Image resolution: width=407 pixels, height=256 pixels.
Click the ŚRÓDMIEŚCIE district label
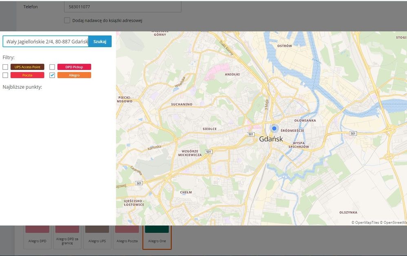(x=292, y=131)
